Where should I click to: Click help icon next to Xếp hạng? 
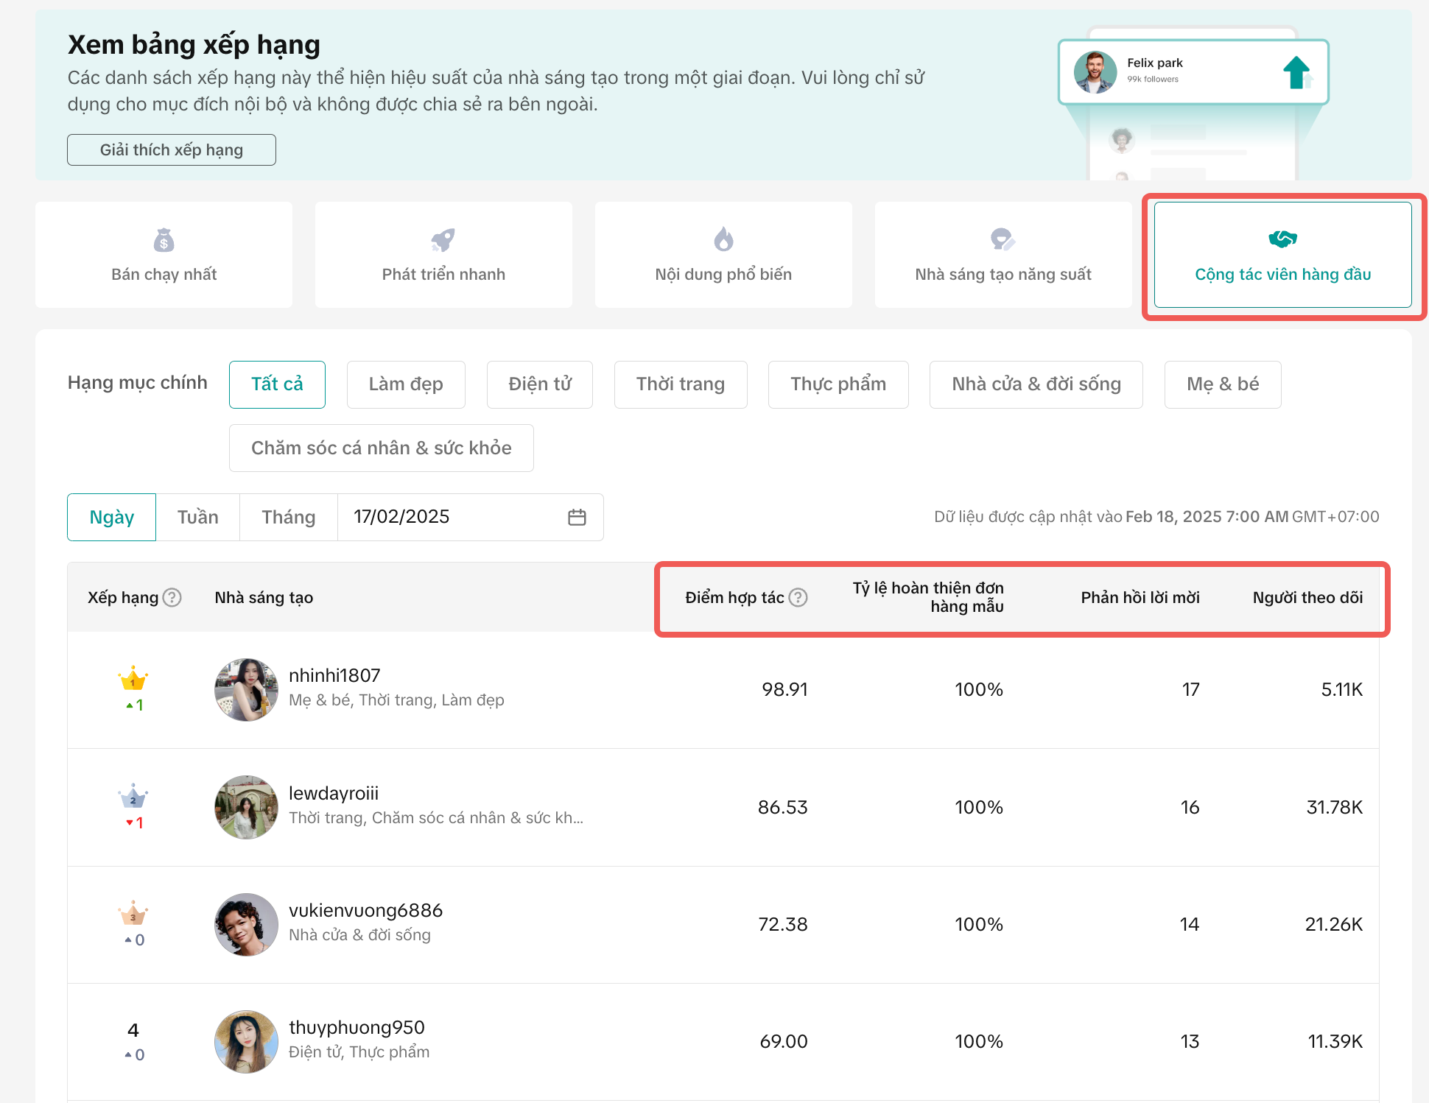(x=172, y=597)
